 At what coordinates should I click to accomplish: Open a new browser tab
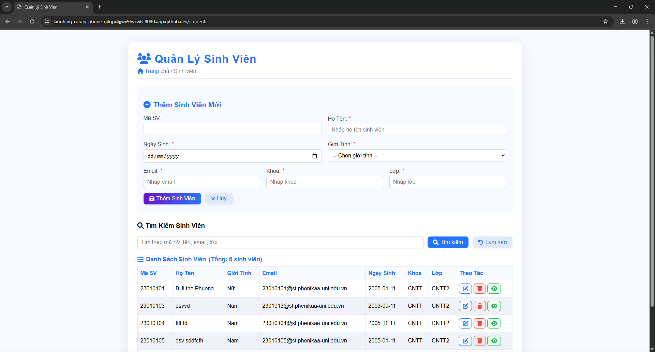click(x=100, y=7)
